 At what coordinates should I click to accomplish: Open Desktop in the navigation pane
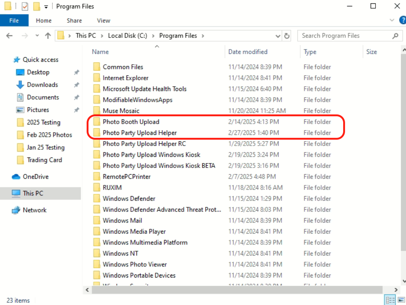(38, 72)
